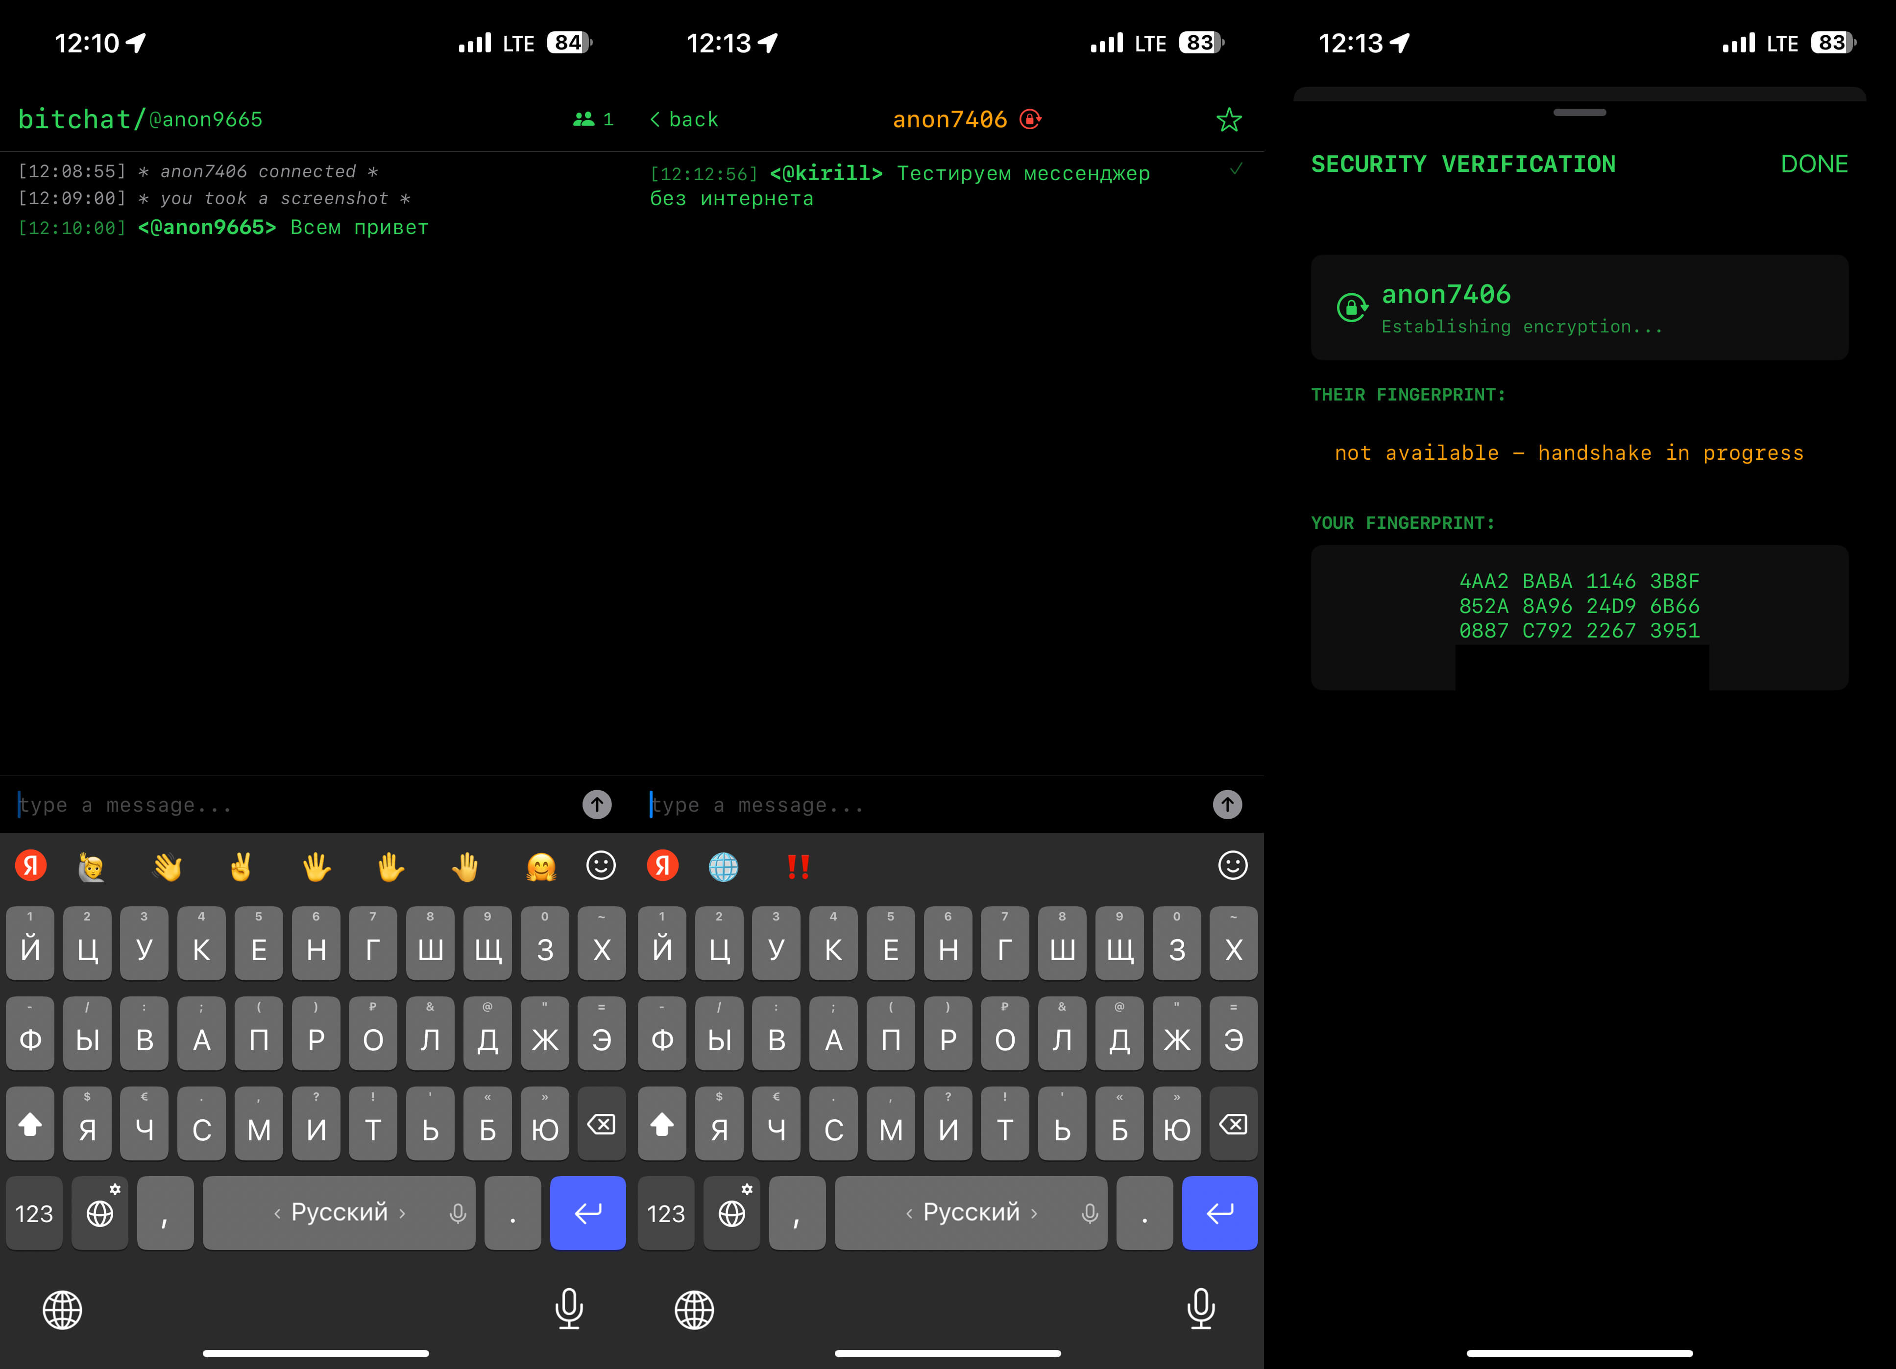Switch language with the left Русский space bar
This screenshot has width=1896, height=1369.
[x=339, y=1213]
